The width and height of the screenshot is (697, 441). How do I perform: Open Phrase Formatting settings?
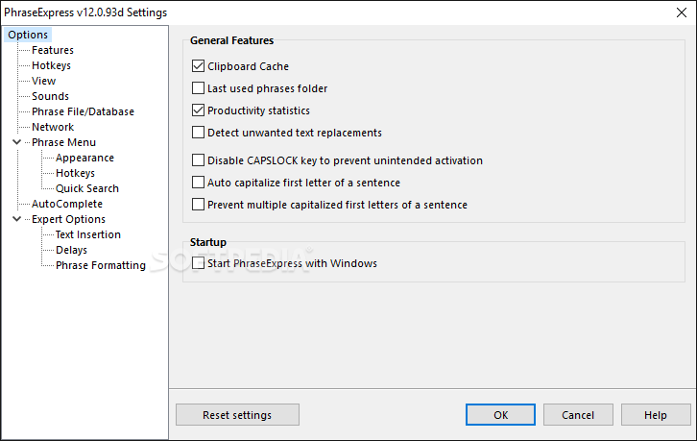coord(101,265)
